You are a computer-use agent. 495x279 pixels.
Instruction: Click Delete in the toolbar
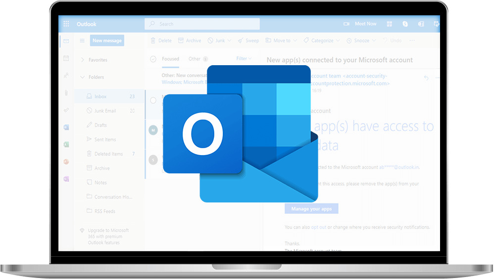(x=161, y=40)
